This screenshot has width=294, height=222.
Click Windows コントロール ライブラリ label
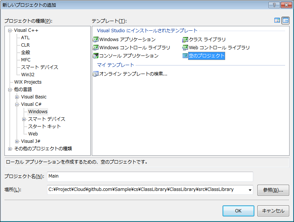(x=135, y=48)
